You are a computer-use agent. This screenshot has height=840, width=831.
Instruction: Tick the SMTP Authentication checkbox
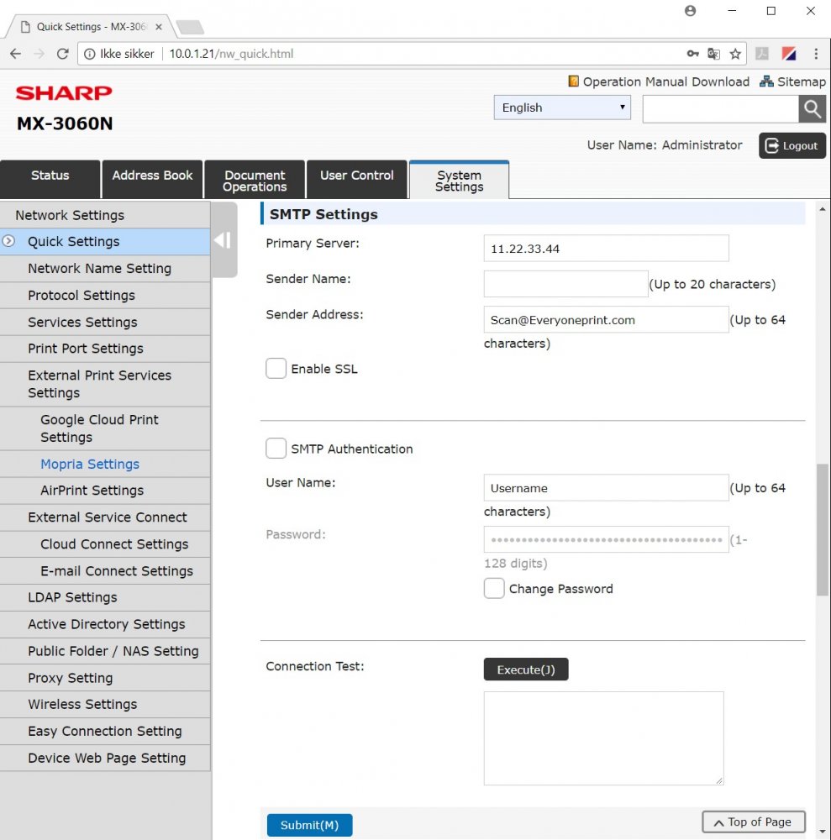click(276, 449)
